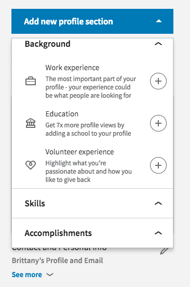The image size is (190, 287).
Task: Add Education with its plus icon
Action: click(x=158, y=123)
